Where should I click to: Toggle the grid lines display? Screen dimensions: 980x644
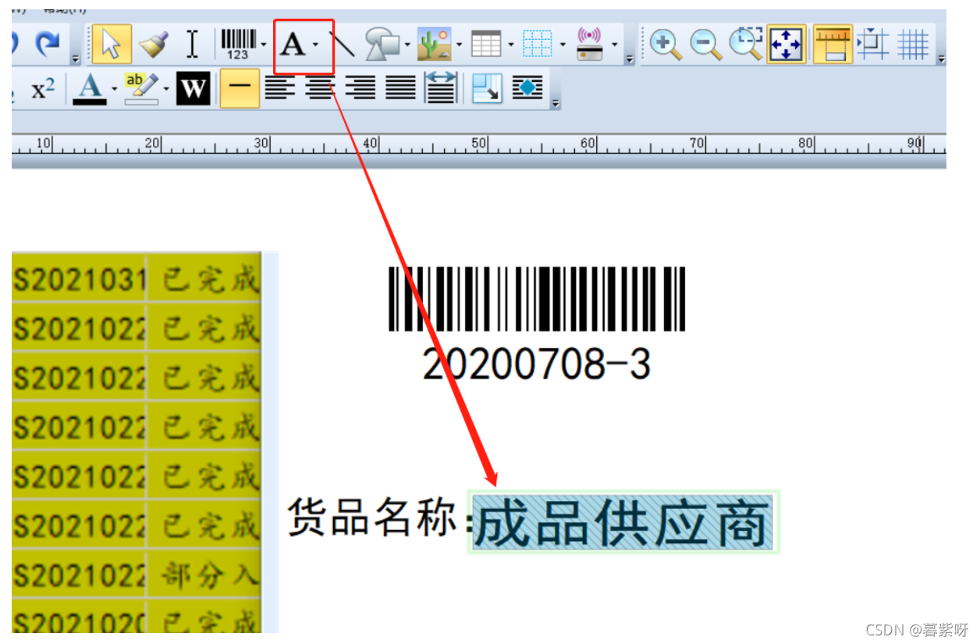[x=913, y=44]
